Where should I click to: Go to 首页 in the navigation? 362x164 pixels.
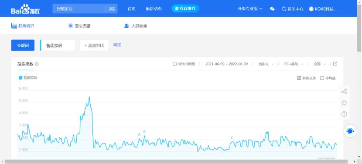(132, 9)
